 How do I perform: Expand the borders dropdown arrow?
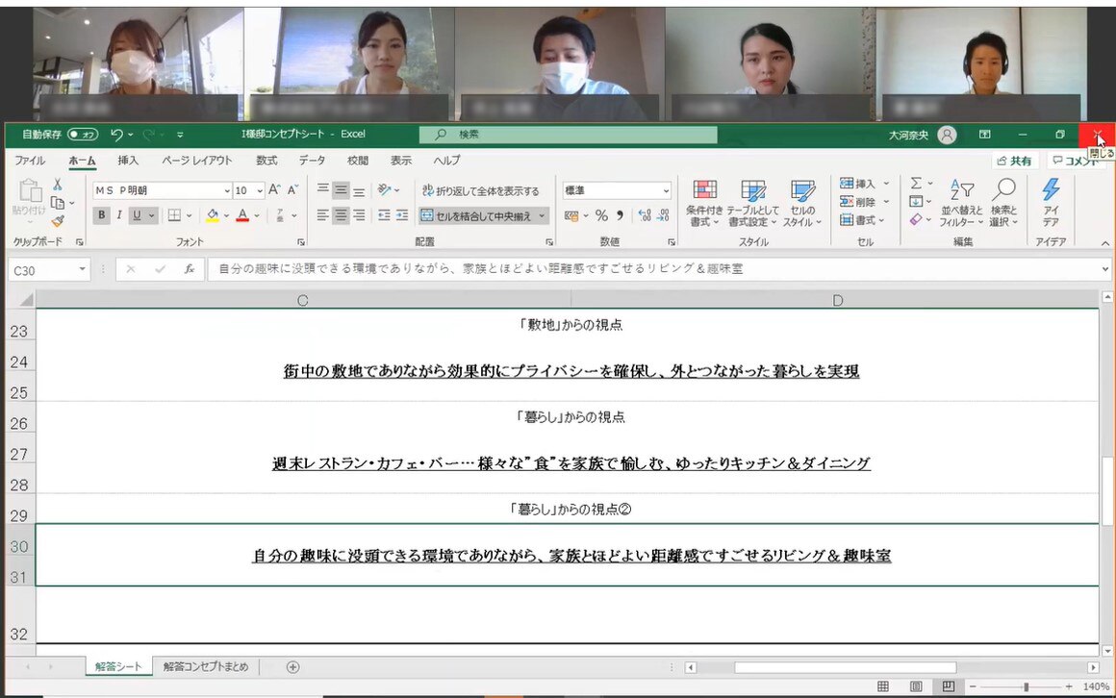(190, 215)
